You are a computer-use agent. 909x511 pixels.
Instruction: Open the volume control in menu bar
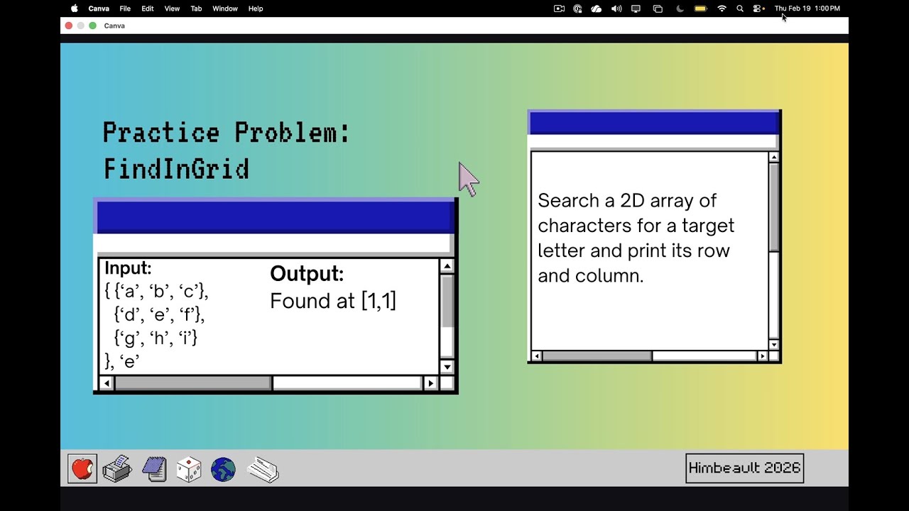616,9
